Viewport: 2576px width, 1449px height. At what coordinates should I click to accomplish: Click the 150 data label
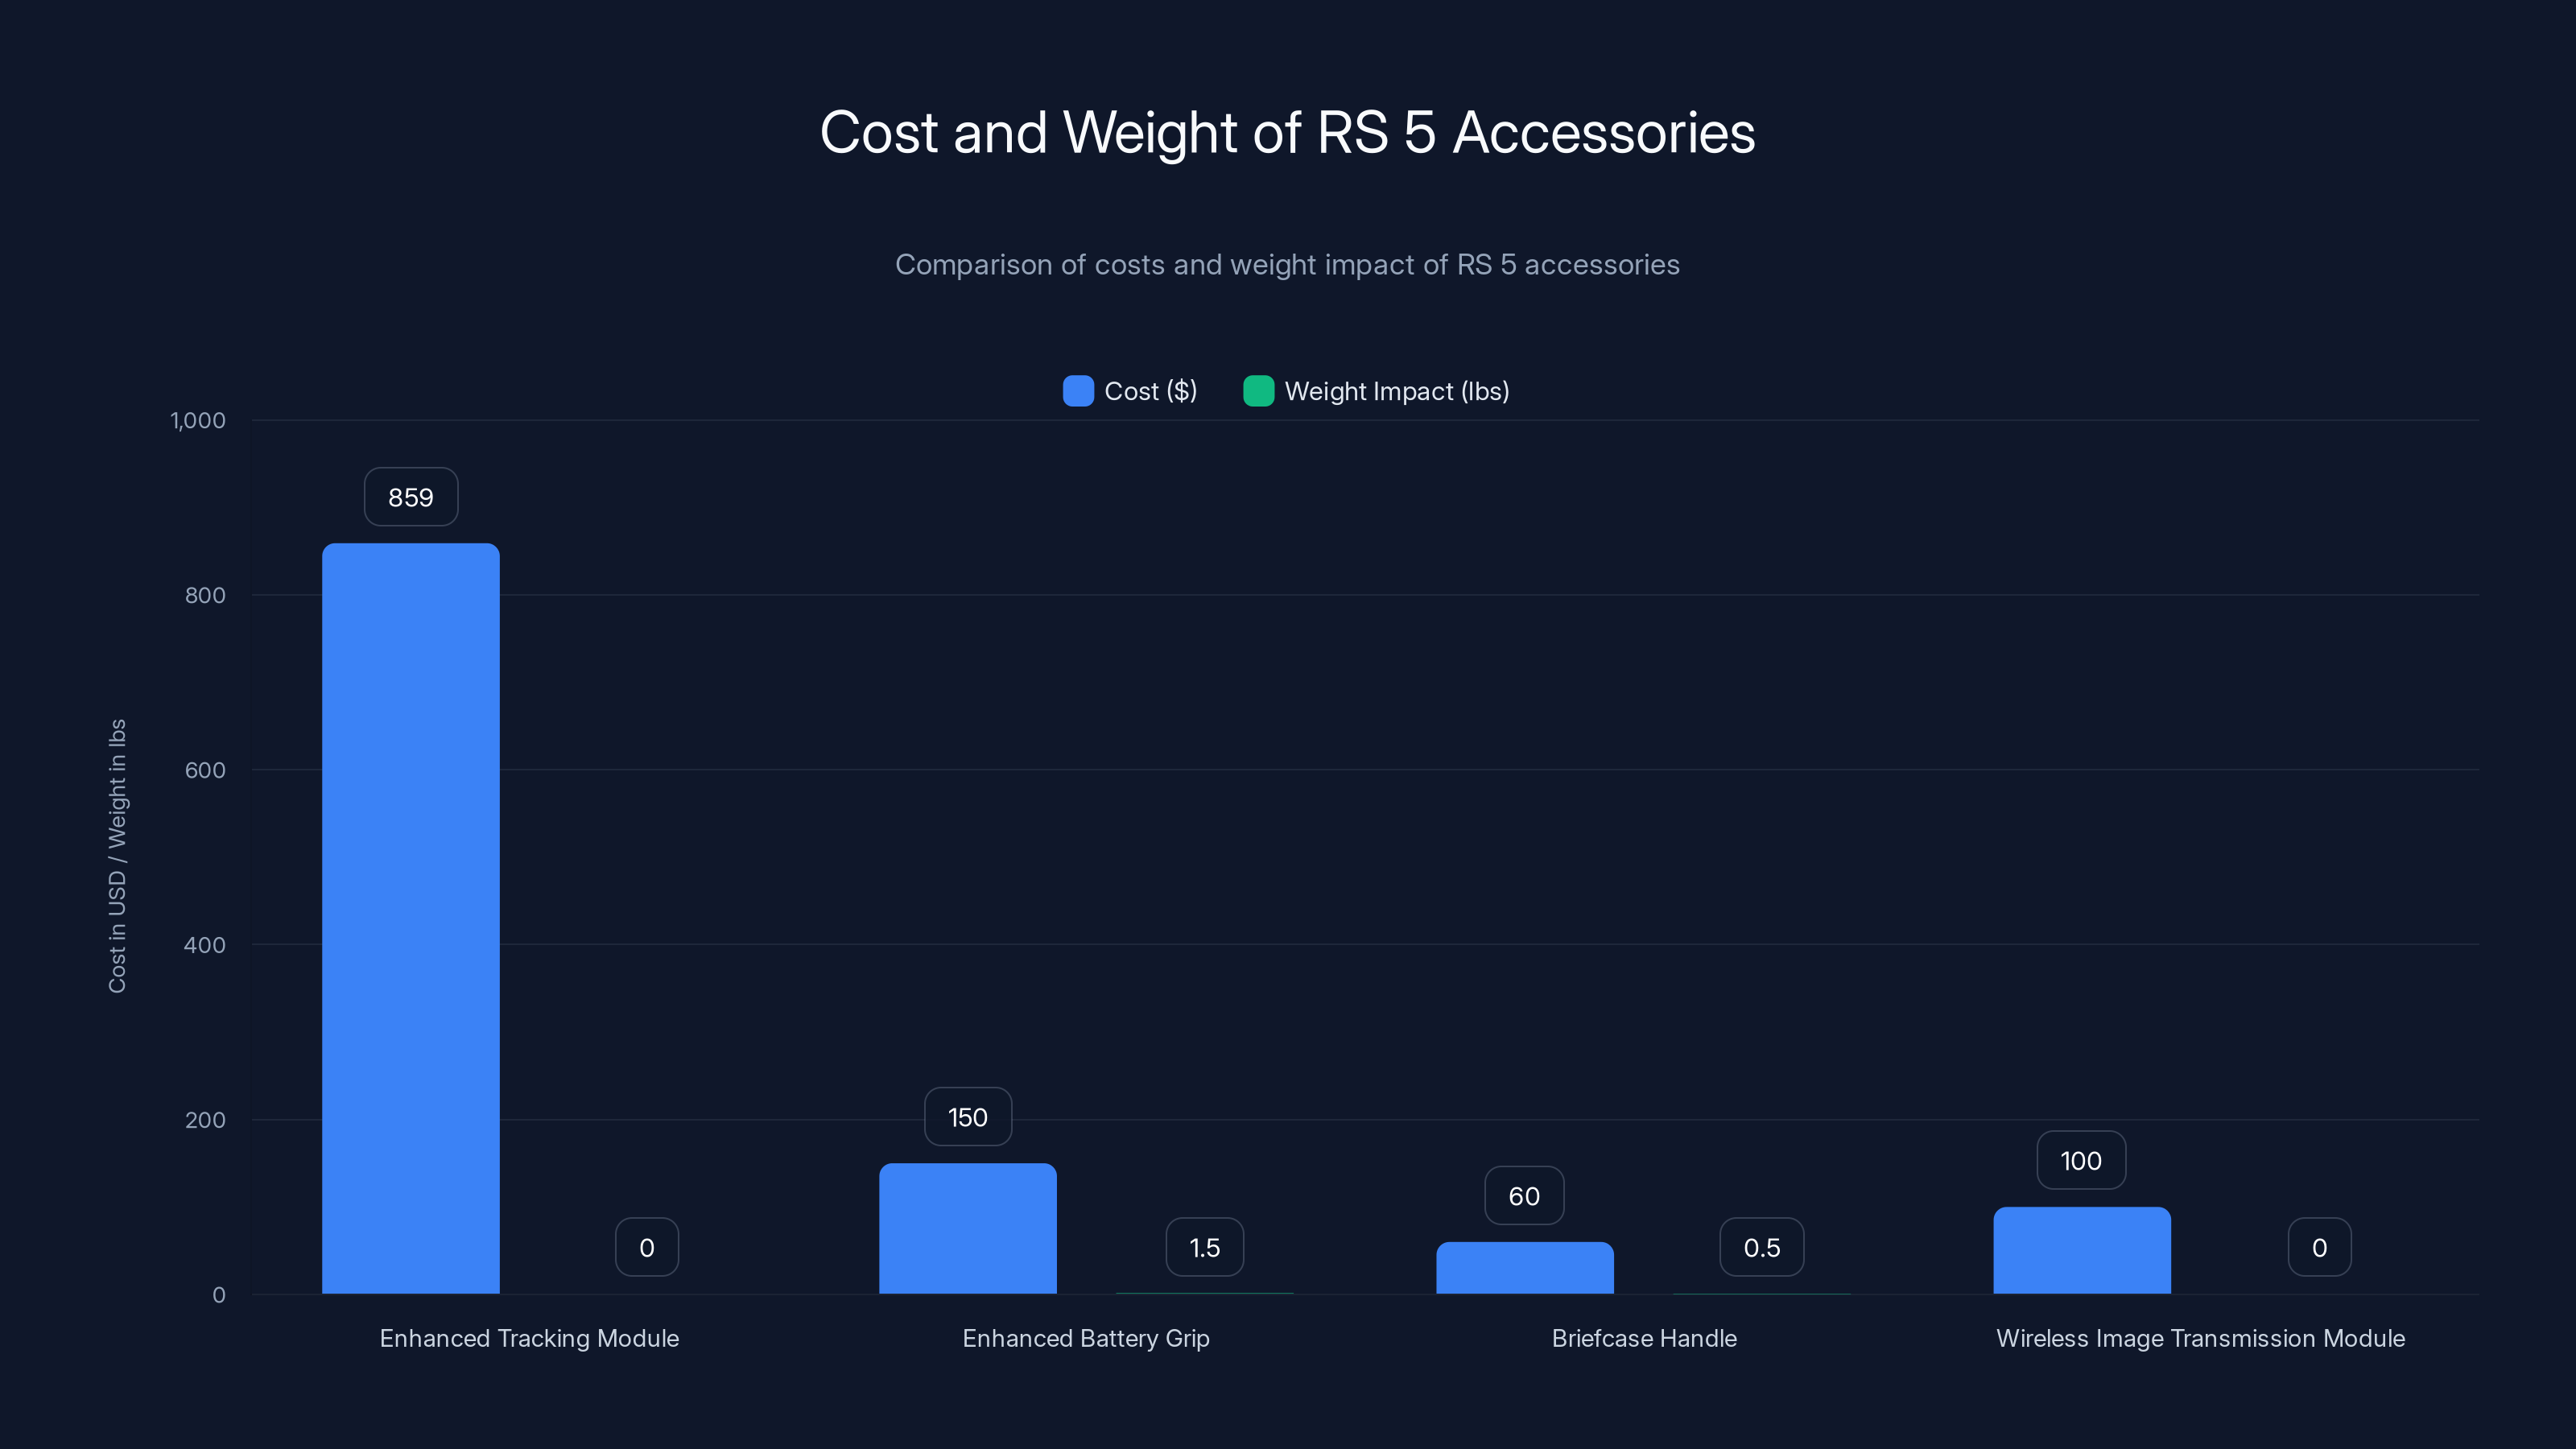tap(967, 1117)
